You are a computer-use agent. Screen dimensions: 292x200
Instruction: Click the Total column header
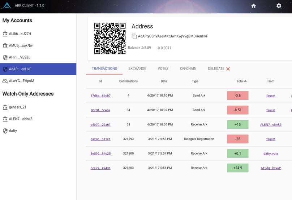pos(241,81)
